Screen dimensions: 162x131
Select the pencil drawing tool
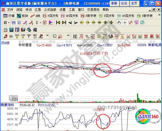(x=5, y=36)
